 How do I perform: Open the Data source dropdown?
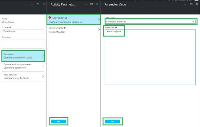[150, 21]
